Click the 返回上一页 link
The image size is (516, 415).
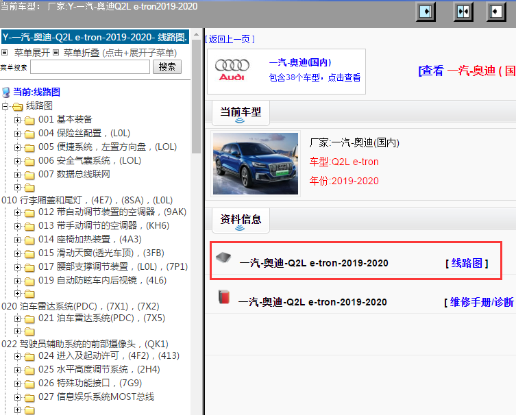click(x=230, y=39)
